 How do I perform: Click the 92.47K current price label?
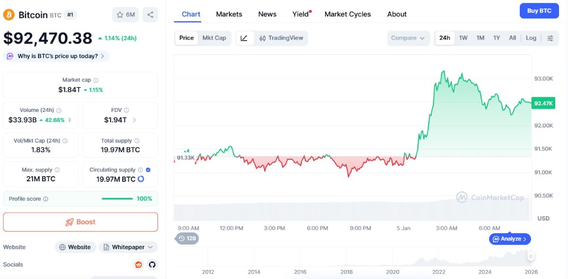(543, 103)
